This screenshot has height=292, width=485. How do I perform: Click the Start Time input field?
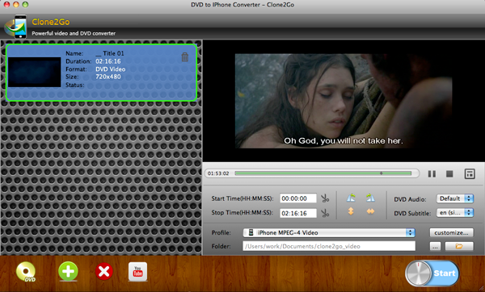pos(298,198)
